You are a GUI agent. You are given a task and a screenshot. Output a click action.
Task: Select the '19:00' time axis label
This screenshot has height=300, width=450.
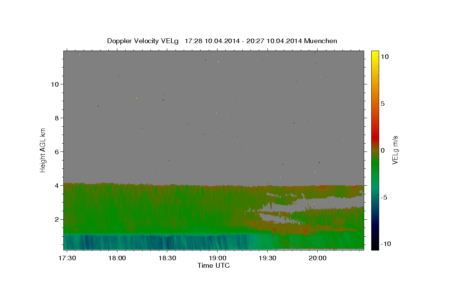click(217, 258)
